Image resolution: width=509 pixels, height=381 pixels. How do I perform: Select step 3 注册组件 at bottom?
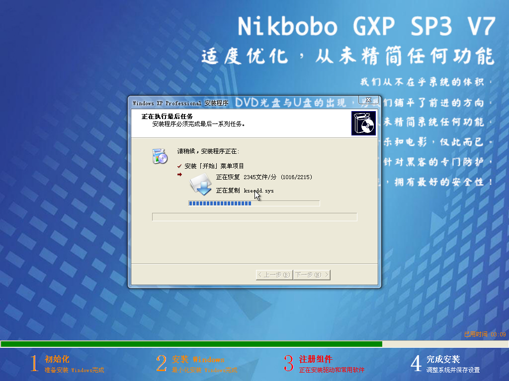pos(324,364)
